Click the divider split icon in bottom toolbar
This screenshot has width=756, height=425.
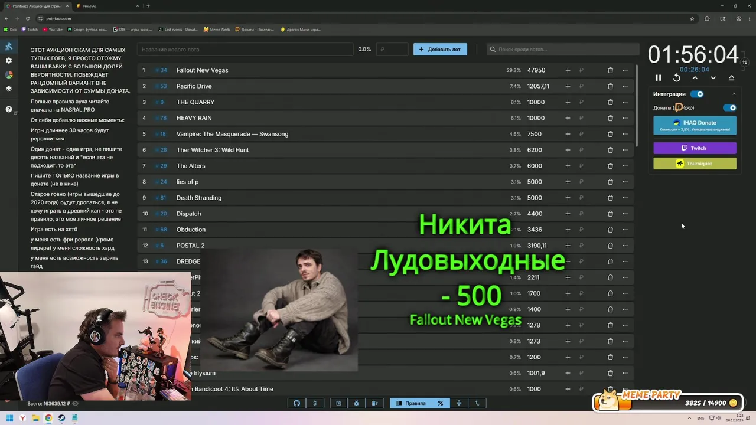pos(458,403)
